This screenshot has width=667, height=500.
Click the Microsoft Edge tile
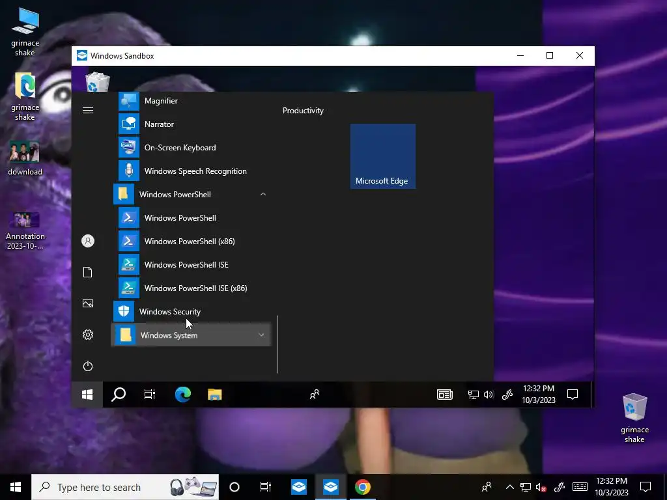point(383,156)
